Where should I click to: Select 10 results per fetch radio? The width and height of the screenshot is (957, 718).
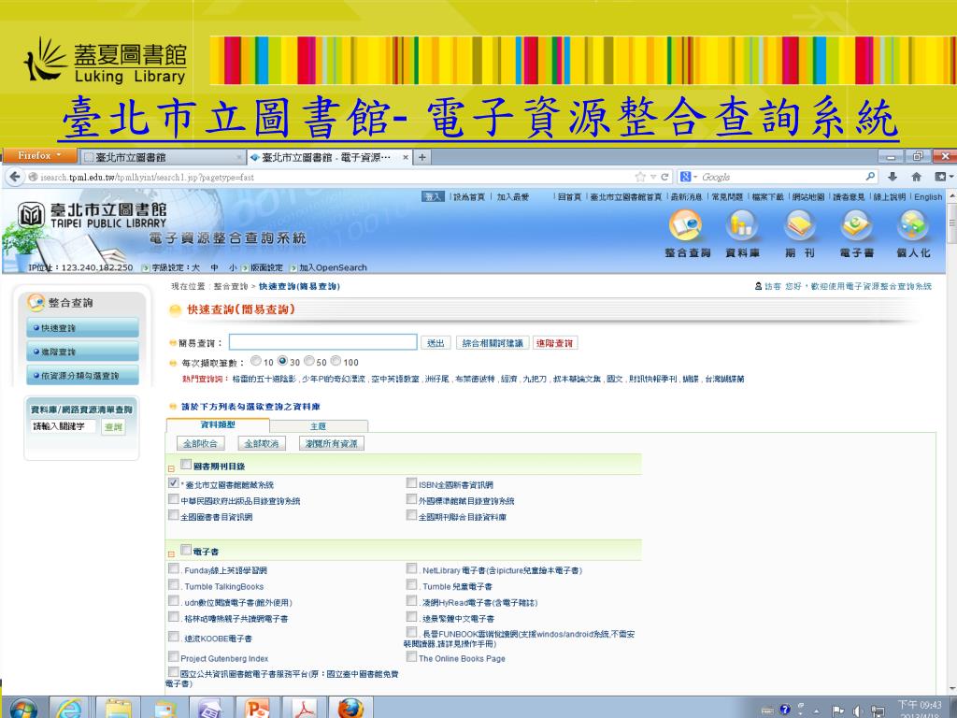[x=256, y=362]
